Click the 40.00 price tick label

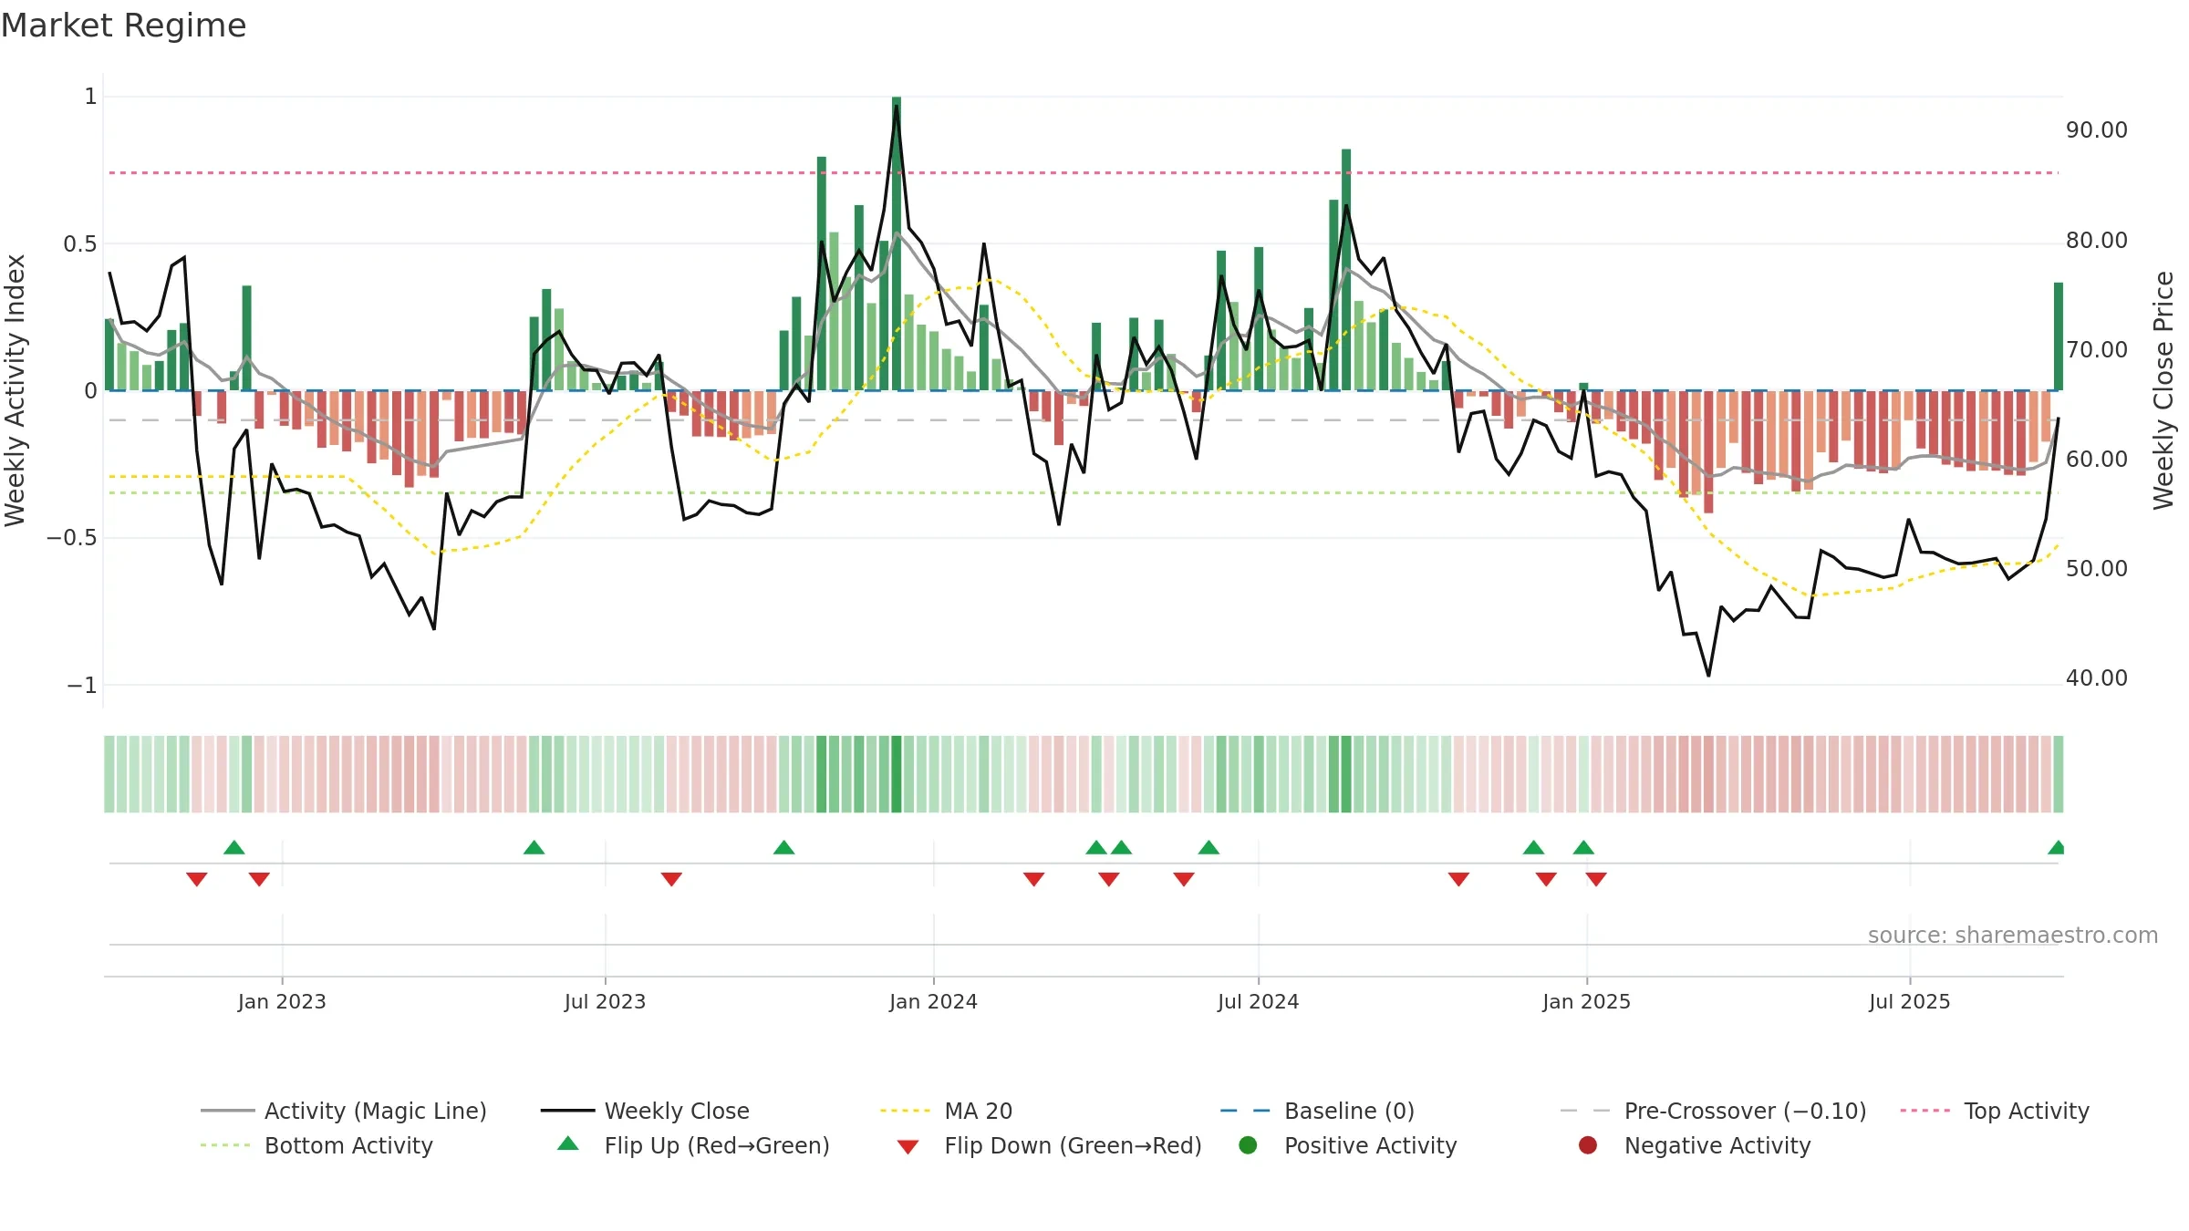[2096, 678]
